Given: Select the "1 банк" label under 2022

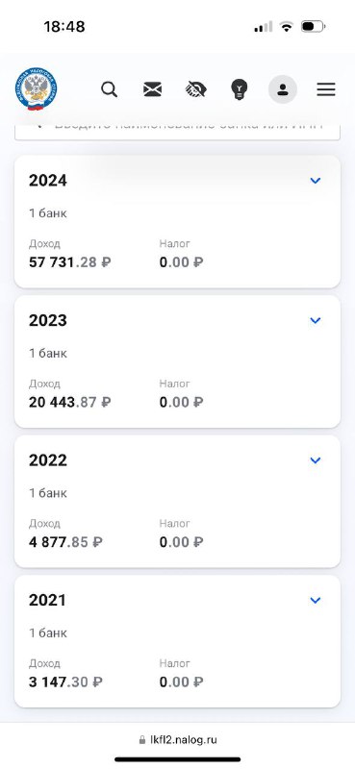Looking at the screenshot, I should 48,493.
